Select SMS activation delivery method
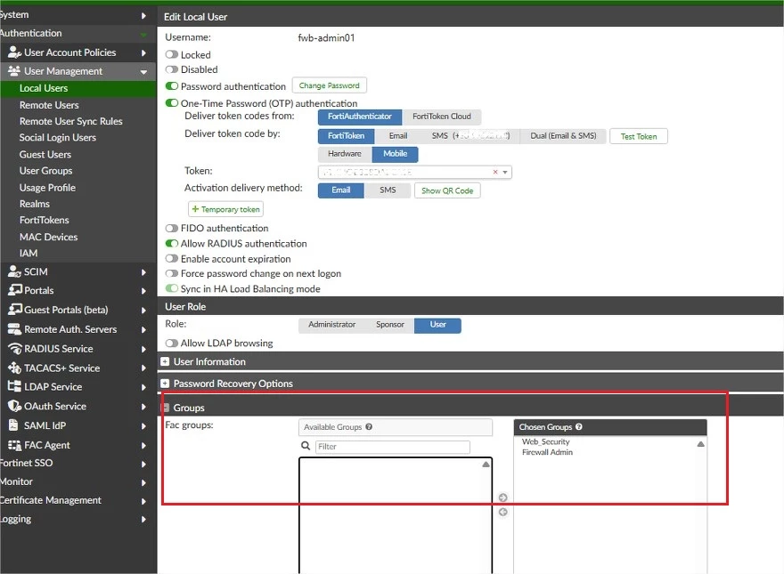Screen dimensions: 784x574 tap(388, 190)
